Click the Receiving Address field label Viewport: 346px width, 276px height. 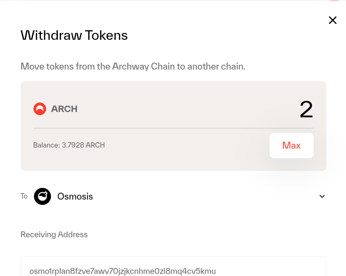tap(54, 235)
